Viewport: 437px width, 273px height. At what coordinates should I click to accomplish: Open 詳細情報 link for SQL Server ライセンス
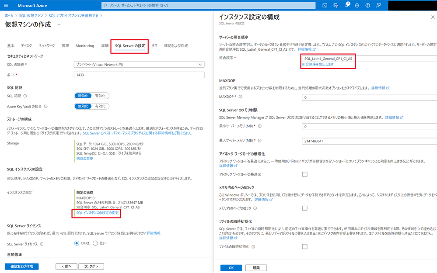tap(154, 233)
